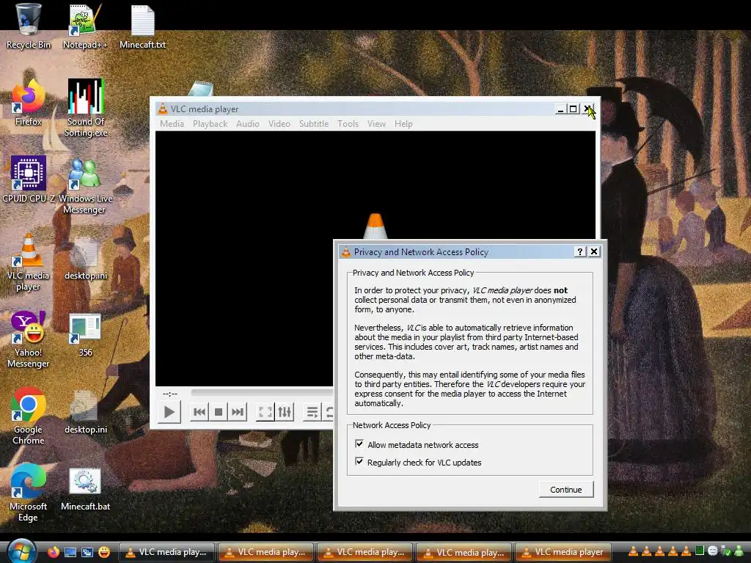Minimize the VLC media player window

tap(560, 109)
